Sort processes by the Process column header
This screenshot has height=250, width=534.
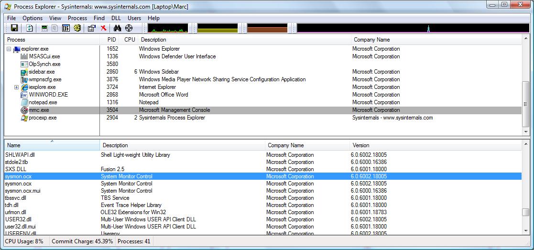52,40
